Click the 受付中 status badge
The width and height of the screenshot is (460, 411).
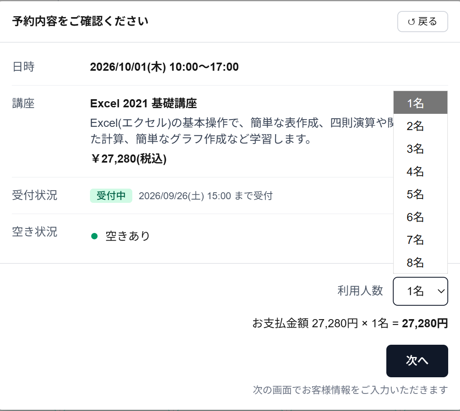pos(111,196)
